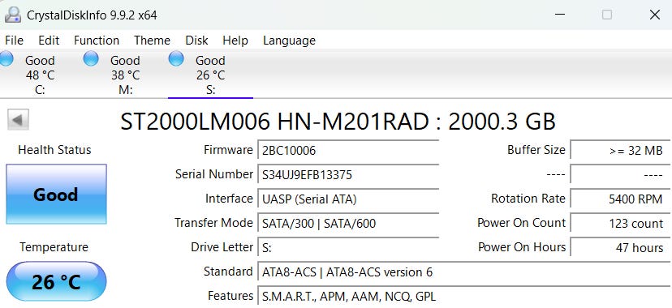Click the Interface field UASP (Serial ATA)
This screenshot has height=308, width=672.
click(348, 199)
